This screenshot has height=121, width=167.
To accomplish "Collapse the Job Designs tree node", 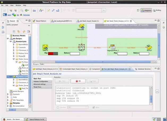I will (8, 38).
